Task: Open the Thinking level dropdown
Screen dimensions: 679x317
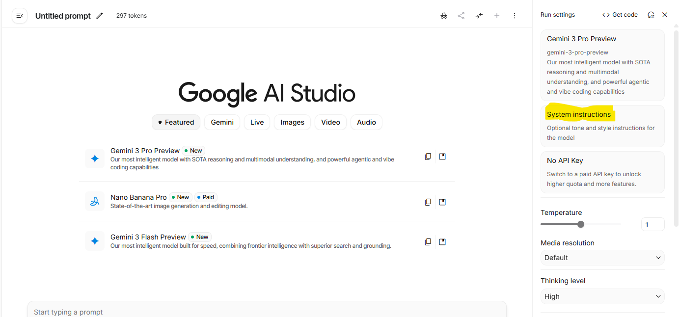Action: point(602,296)
